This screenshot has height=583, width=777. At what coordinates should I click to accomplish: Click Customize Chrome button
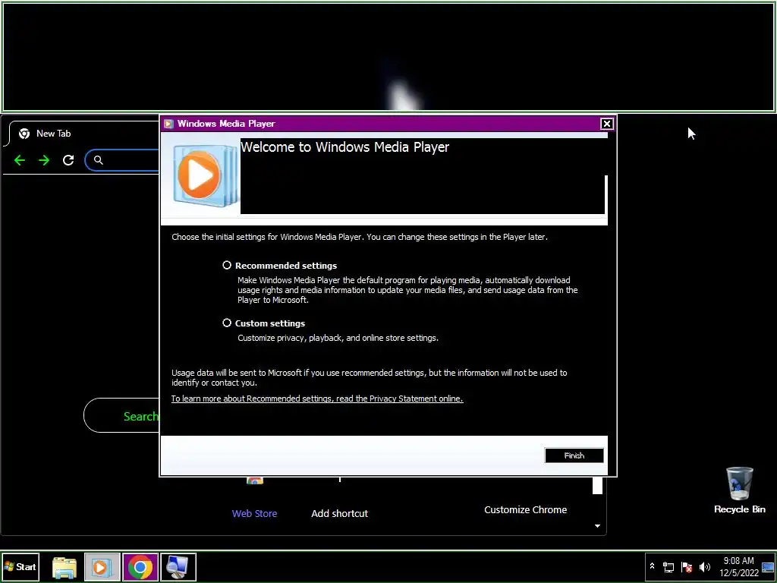[x=525, y=509]
